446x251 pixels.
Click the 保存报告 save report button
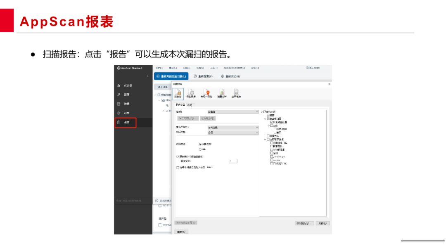point(304,223)
